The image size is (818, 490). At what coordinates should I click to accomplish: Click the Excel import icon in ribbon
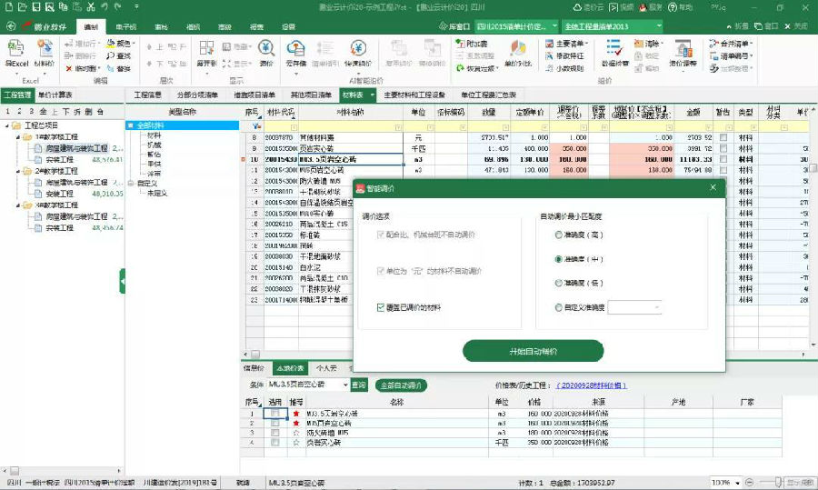coord(16,53)
